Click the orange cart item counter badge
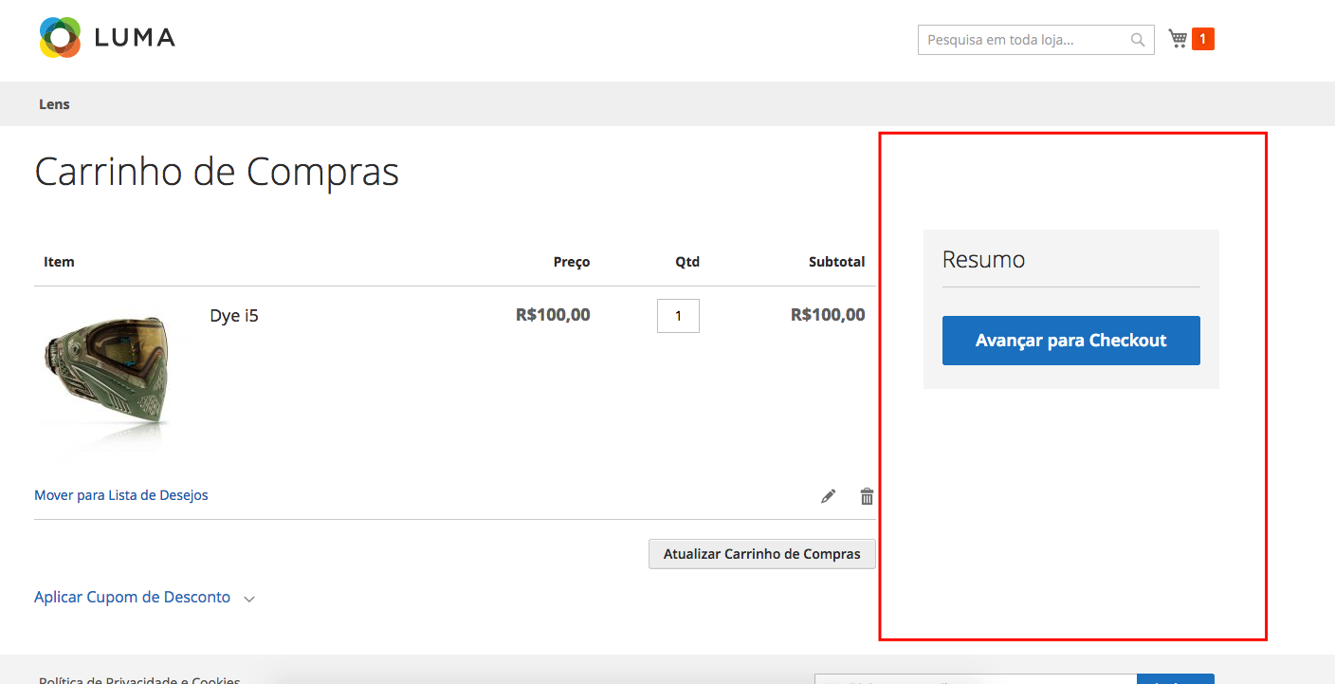 coord(1203,39)
